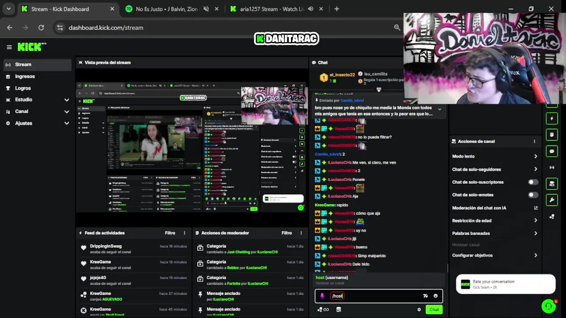The image size is (566, 318).
Task: Open Feed de actividades options menu
Action: point(184,233)
